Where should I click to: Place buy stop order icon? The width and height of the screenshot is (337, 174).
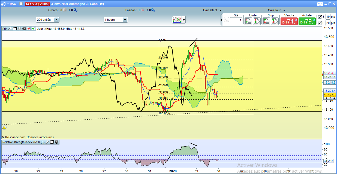(266, 21)
